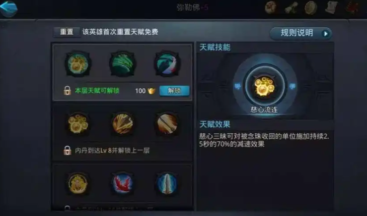Pick the golden Buddha talent in third tier
Image resolution: width=367 pixels, height=216 pixels.
[x=77, y=184]
